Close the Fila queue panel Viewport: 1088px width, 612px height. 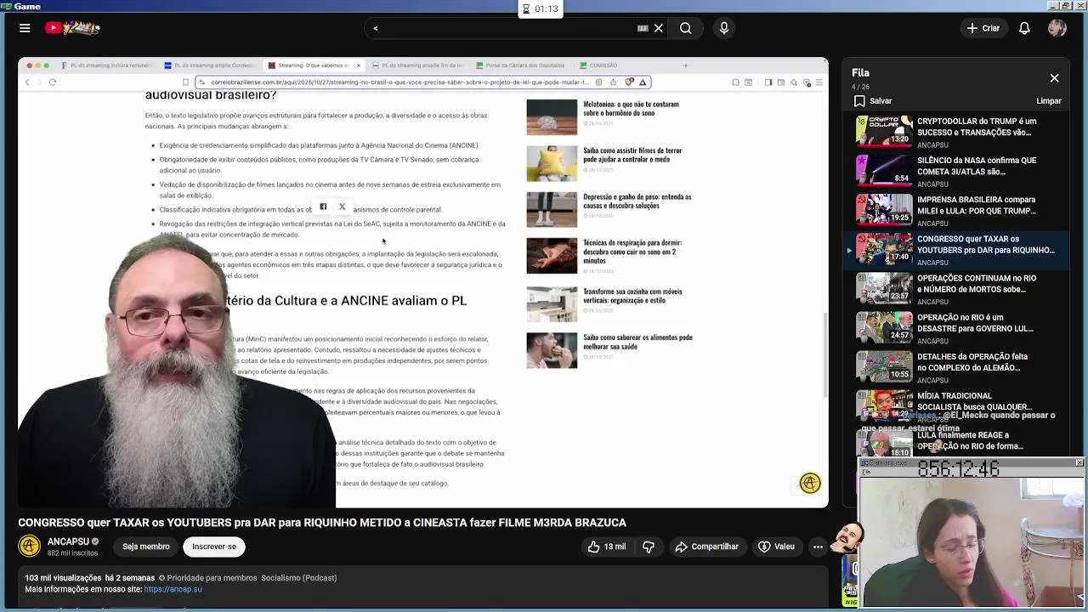coord(1054,78)
